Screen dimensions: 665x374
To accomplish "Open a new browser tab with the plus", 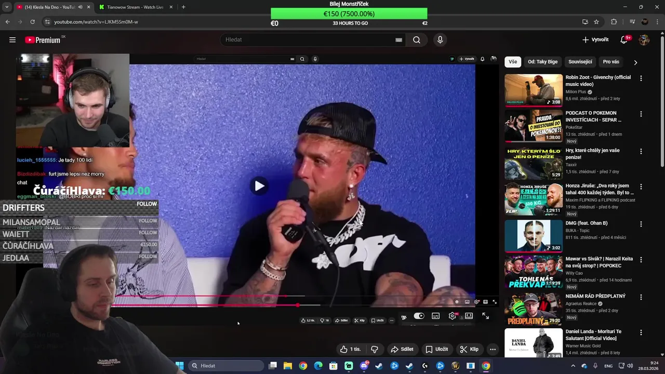I will pyautogui.click(x=183, y=7).
